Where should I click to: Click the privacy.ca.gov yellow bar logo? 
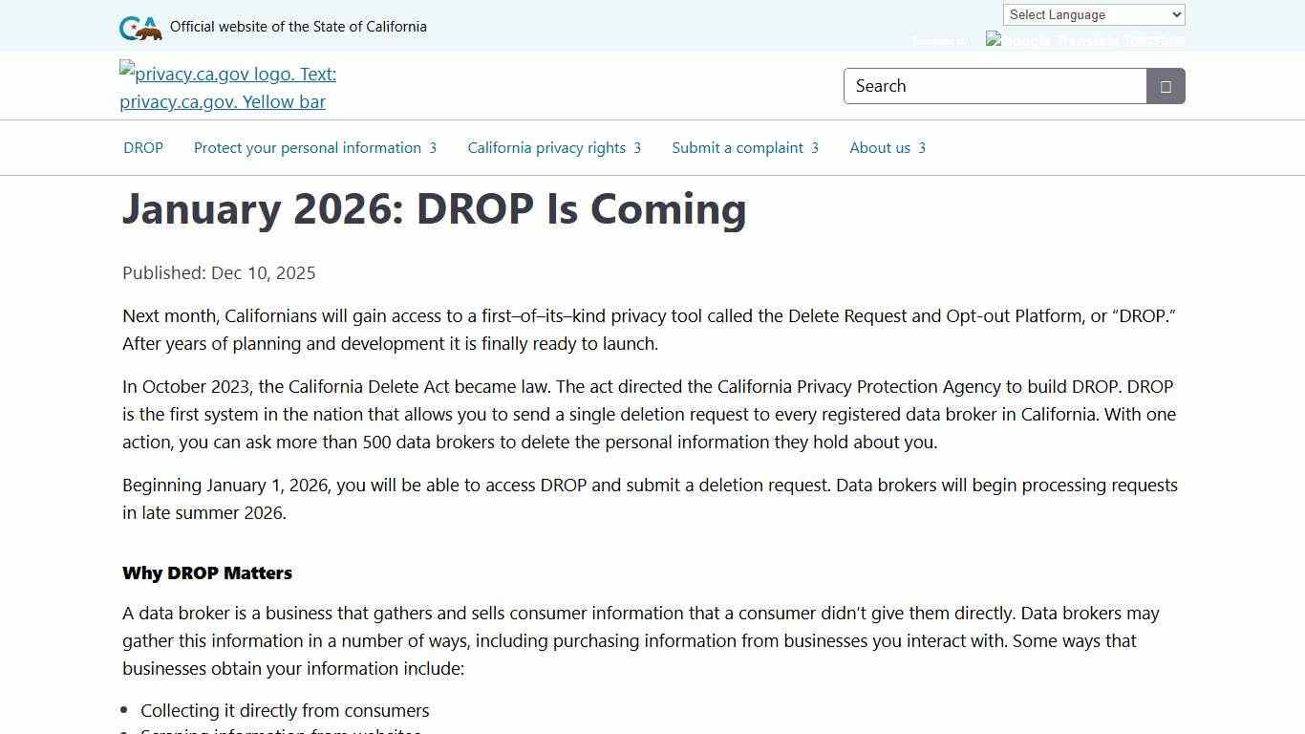[x=227, y=87]
